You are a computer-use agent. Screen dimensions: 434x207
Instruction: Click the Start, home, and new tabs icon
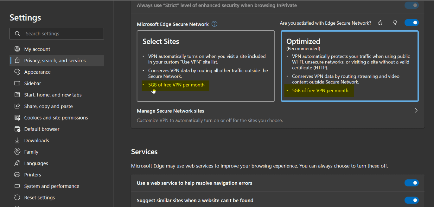point(17,95)
